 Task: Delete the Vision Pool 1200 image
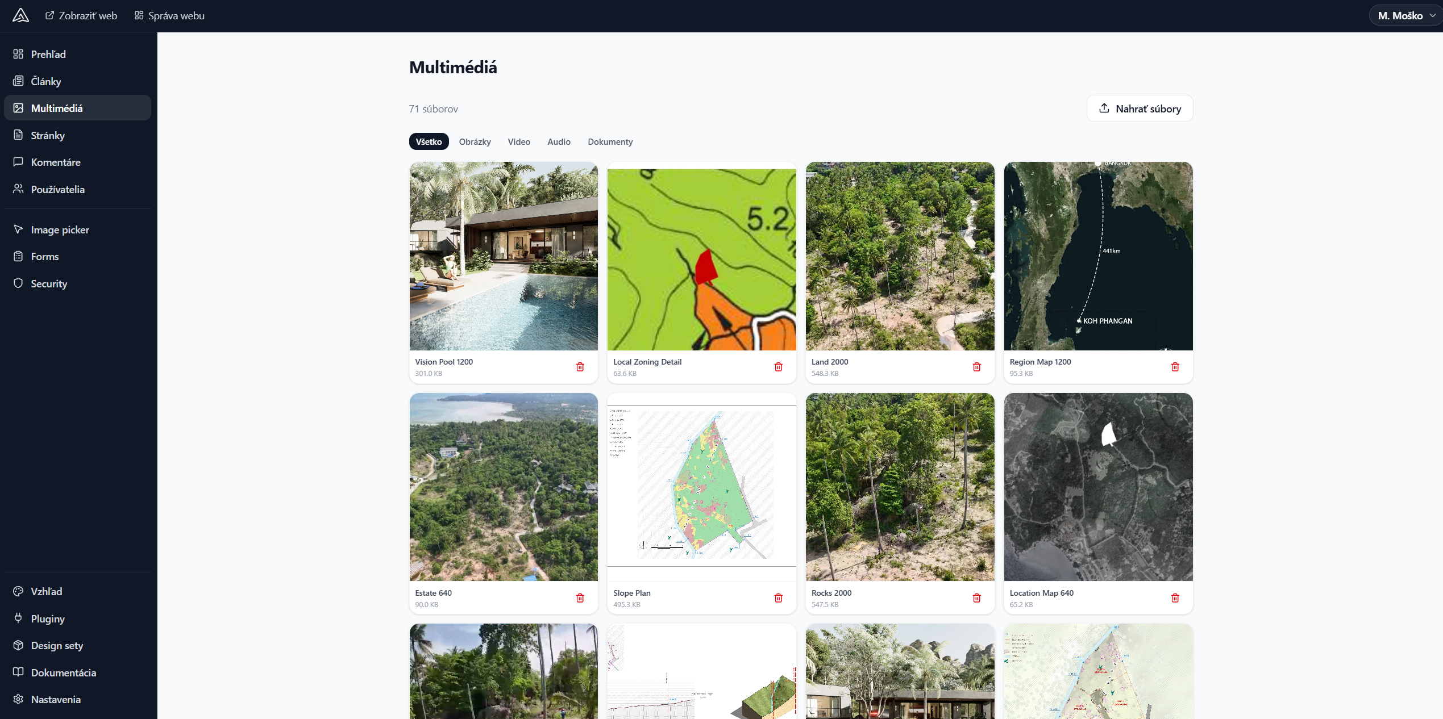tap(580, 367)
